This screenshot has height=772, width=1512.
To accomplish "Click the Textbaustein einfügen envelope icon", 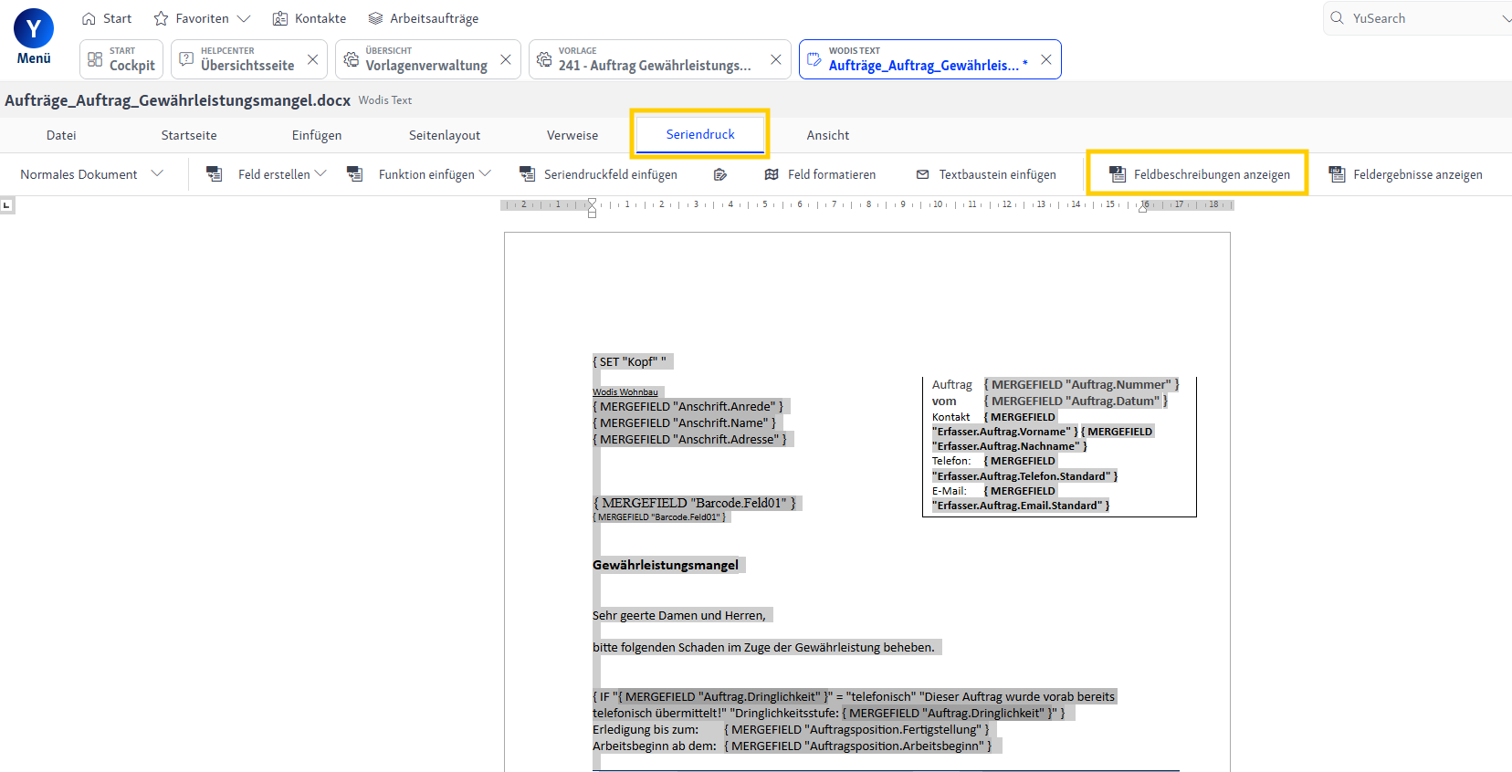I will click(x=923, y=174).
